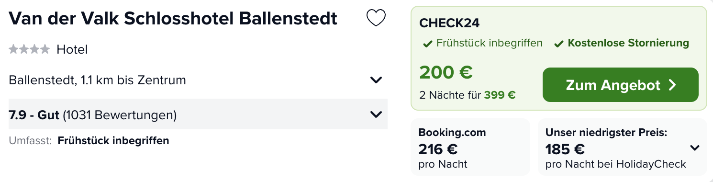Click Umfasst: Frühstück inbegriffen text
The height and width of the screenshot is (182, 713).
[x=89, y=141]
